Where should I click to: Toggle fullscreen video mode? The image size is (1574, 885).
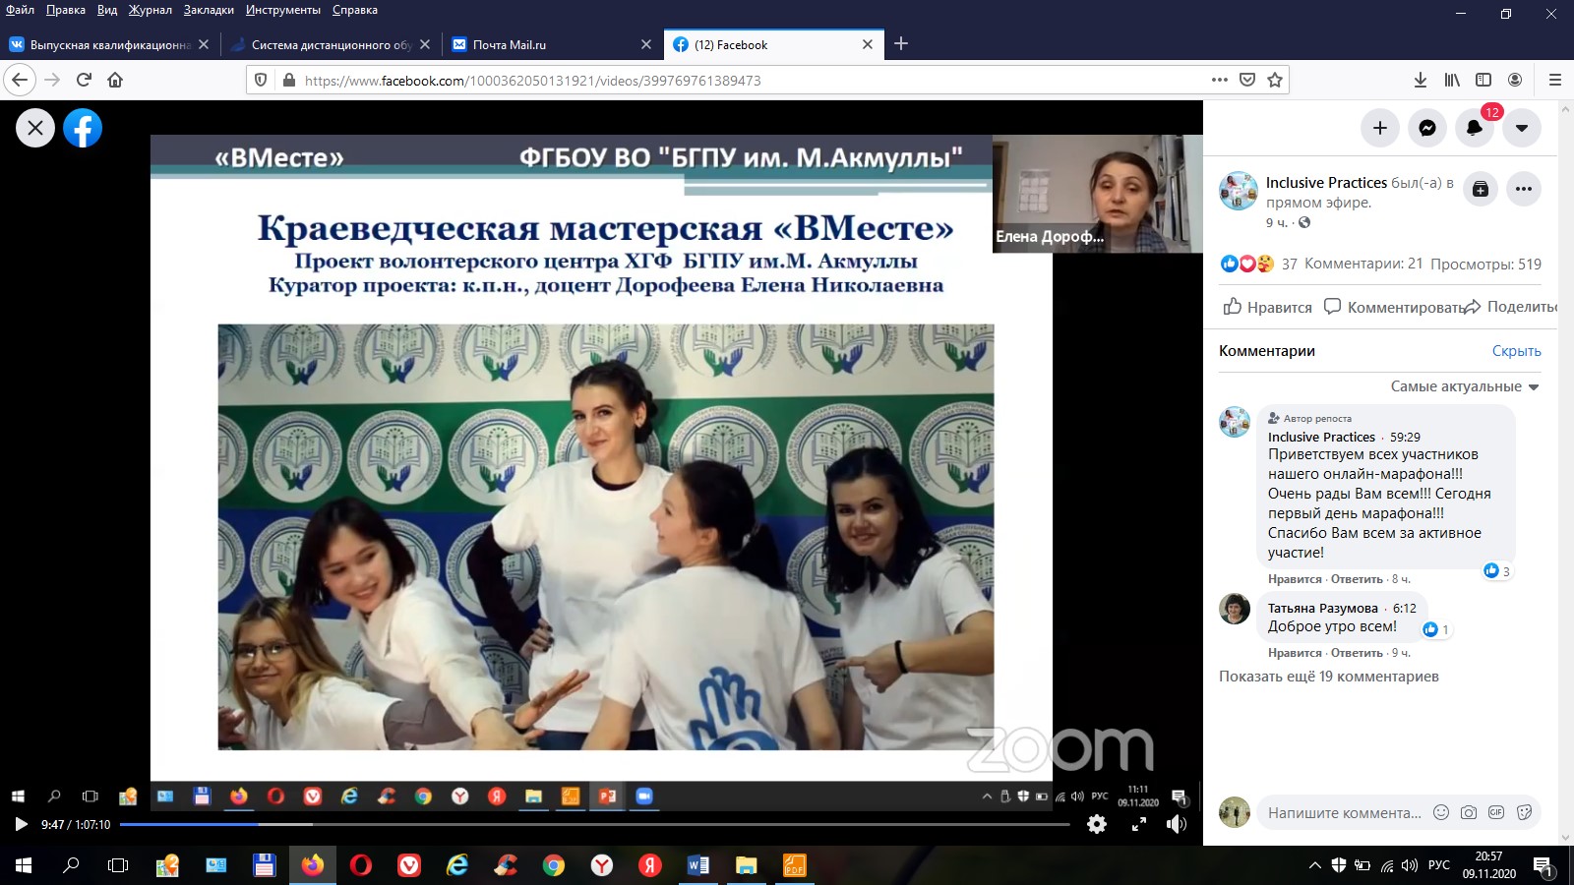tap(1138, 825)
